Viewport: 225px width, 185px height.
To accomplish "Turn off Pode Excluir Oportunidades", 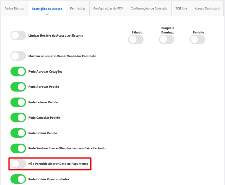I will click(x=18, y=179).
